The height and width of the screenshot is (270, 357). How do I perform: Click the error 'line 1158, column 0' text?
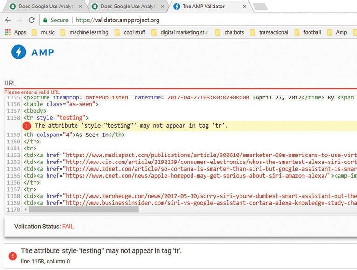tap(46, 261)
